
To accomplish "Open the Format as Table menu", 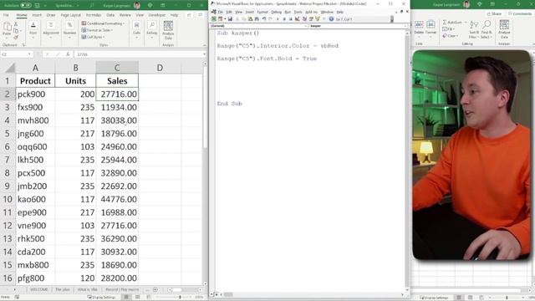I will click(x=97, y=30).
